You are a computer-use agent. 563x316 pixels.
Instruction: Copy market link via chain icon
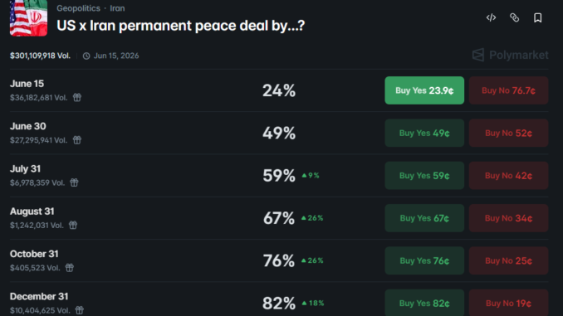coord(514,17)
